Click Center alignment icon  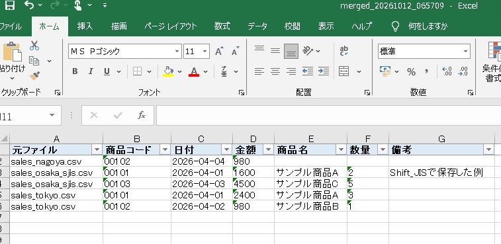click(x=275, y=71)
